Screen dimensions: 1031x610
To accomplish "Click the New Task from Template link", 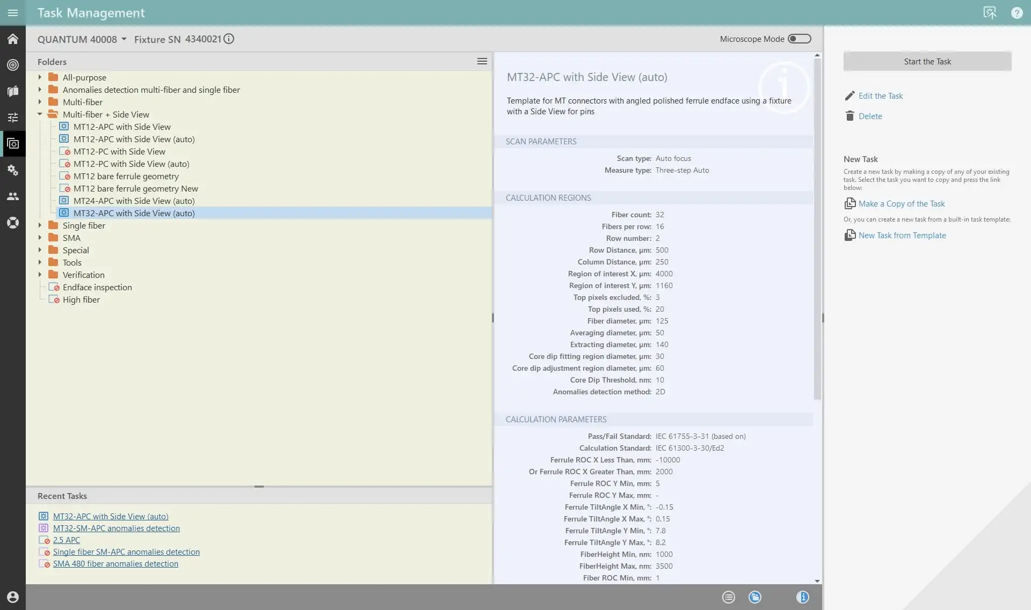I will [902, 236].
